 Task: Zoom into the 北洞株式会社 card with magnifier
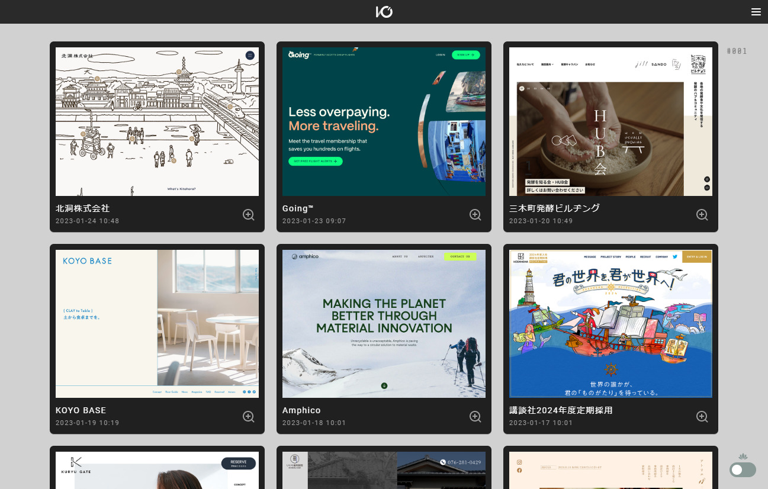pos(249,214)
